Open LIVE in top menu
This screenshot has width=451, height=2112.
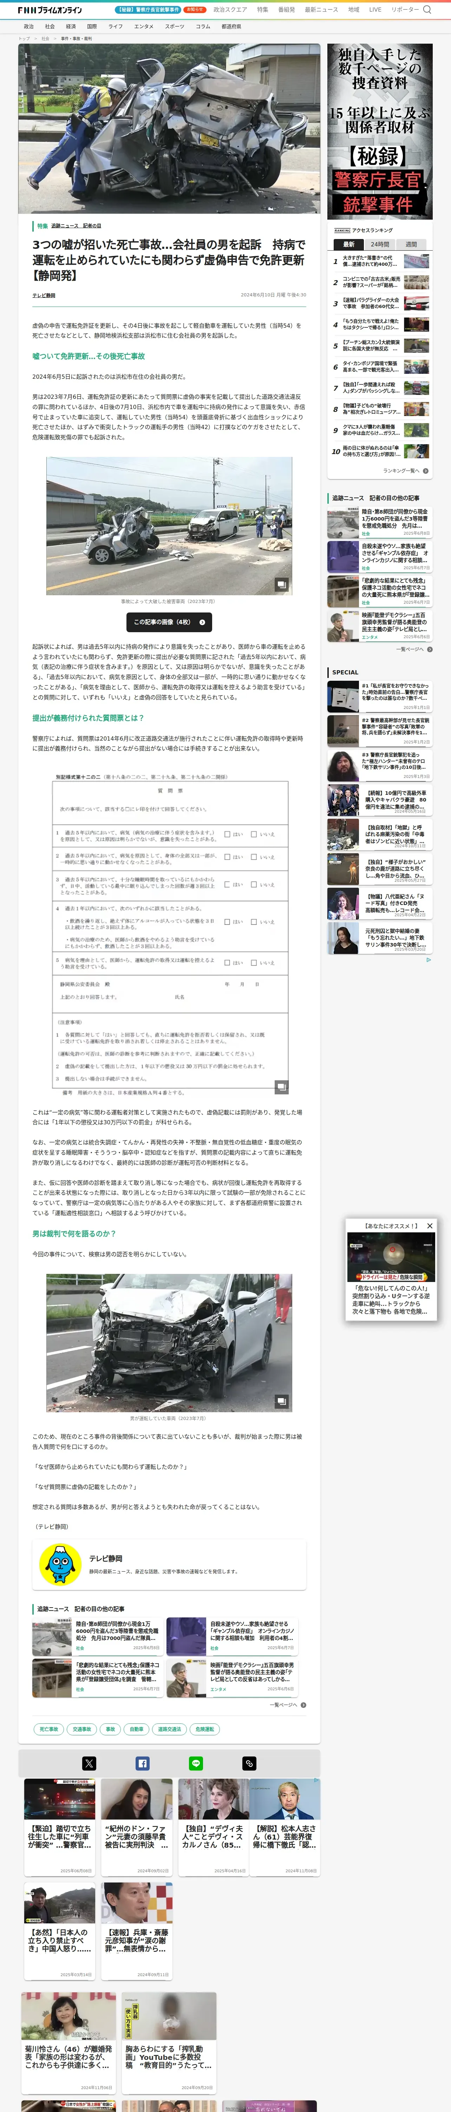375,10
